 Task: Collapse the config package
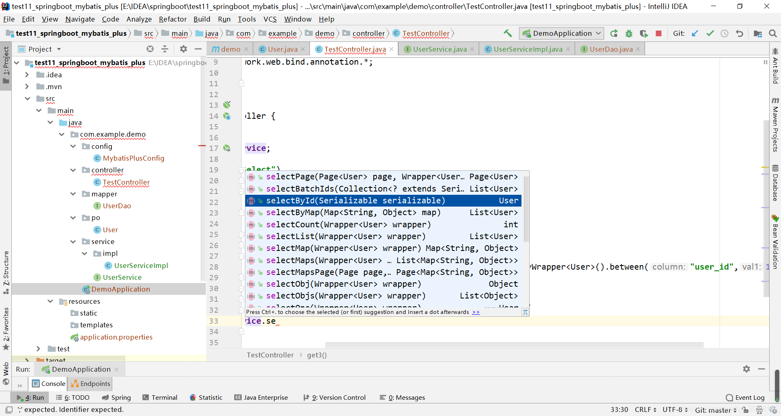[x=73, y=146]
